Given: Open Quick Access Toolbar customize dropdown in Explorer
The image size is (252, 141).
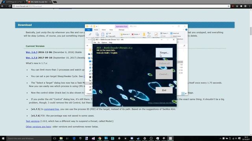Looking at the screenshot, I should pos(96,26).
